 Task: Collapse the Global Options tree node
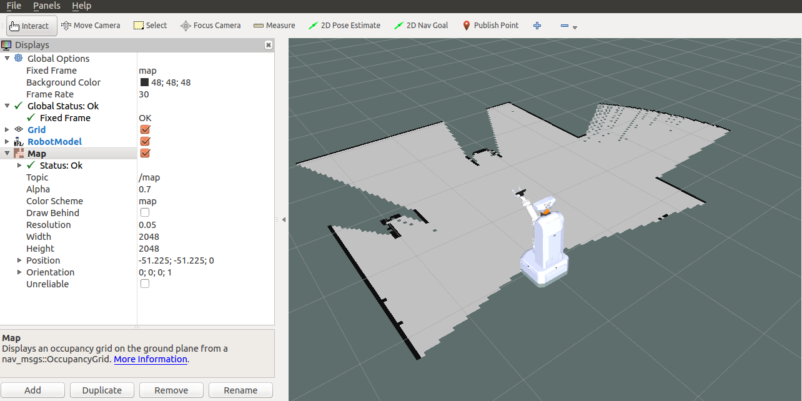click(7, 59)
